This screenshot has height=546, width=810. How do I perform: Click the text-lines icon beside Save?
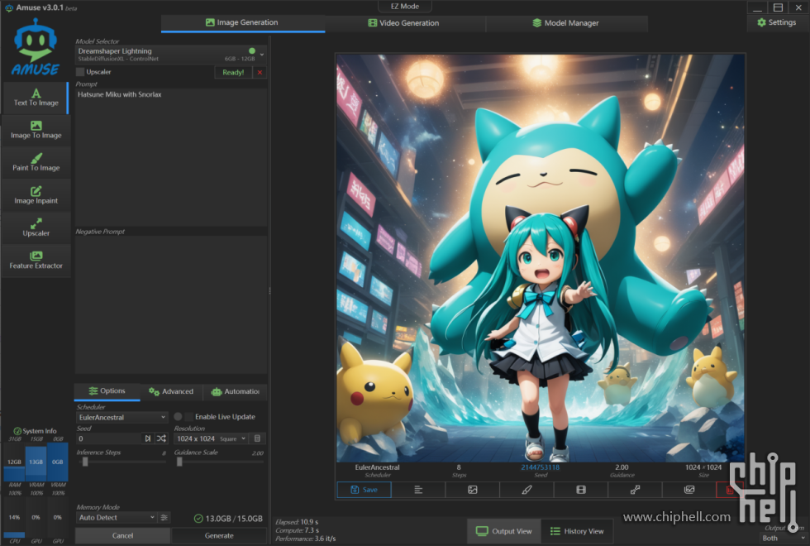click(418, 490)
